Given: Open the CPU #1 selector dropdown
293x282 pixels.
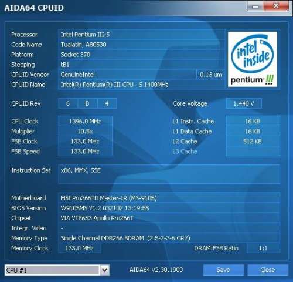Looking at the screenshot, I should (x=57, y=270).
